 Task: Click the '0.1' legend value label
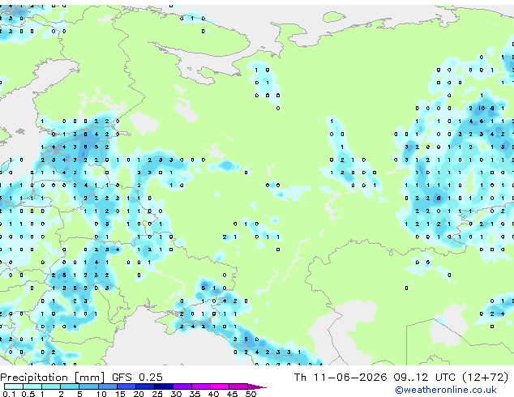pos(9,394)
